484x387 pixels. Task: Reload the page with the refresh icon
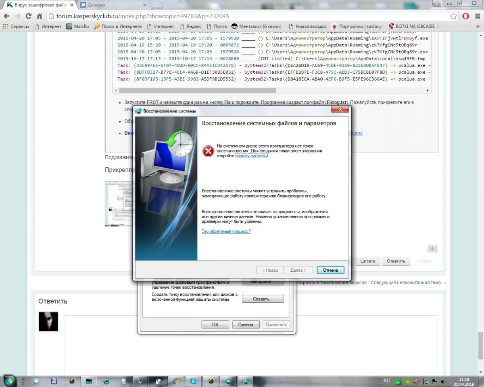(x=28, y=16)
